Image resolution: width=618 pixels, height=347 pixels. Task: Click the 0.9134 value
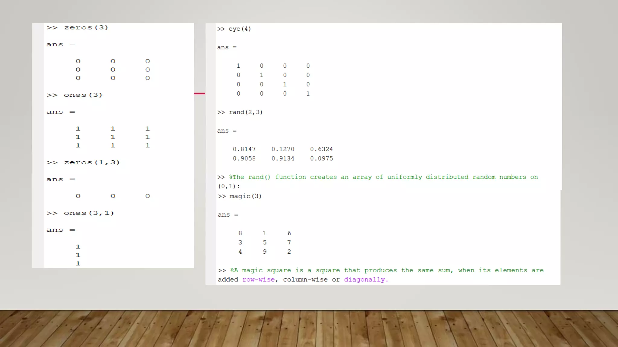coord(283,159)
